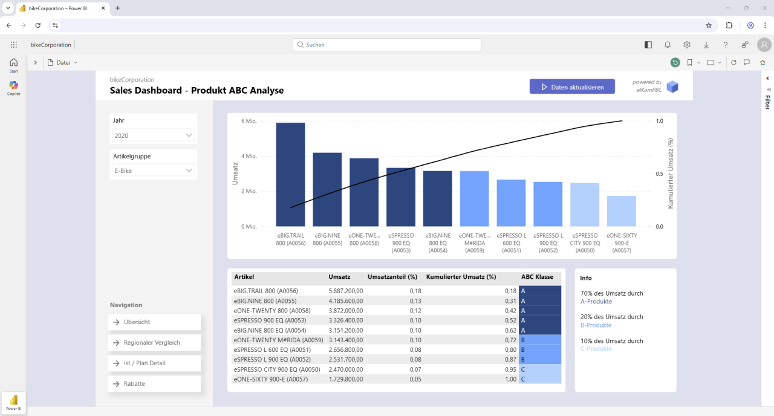This screenshot has width=774, height=416.
Task: Open the Artikelgruppe dropdown showing E-Bike
Action: [153, 171]
